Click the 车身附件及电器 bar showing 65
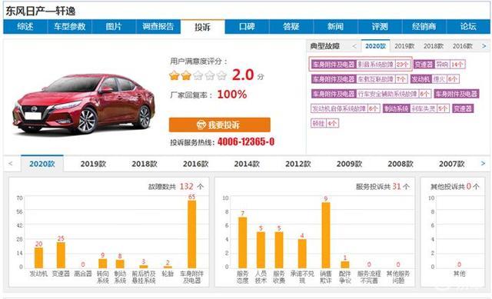Image resolution: width=492 pixels, height=299 pixels. [191, 234]
